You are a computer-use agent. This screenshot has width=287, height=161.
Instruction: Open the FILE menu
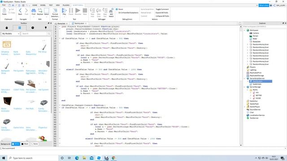tap(4, 5)
